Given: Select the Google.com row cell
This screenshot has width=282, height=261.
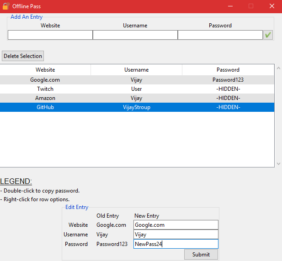Looking at the screenshot, I should tap(45, 80).
